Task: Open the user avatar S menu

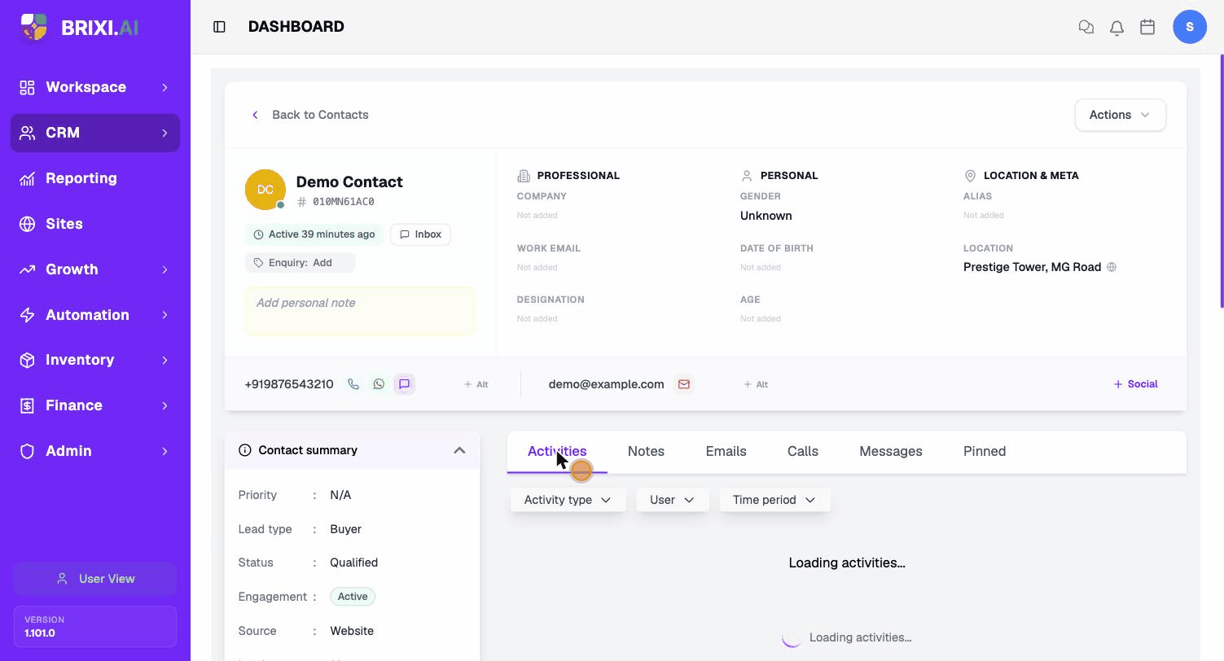Action: [1190, 27]
